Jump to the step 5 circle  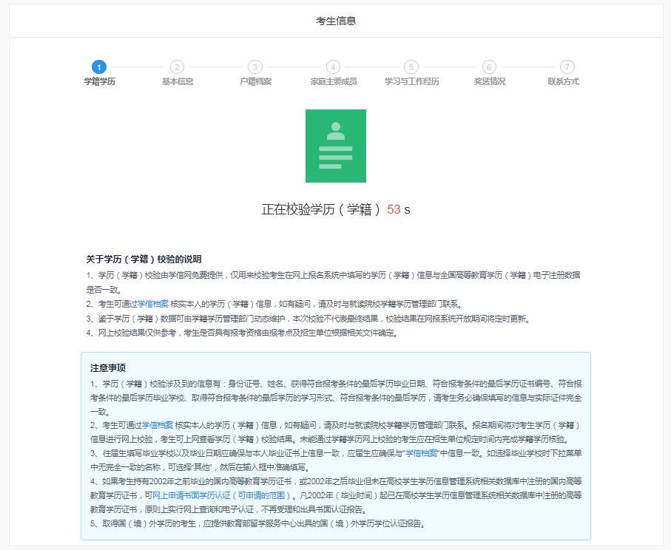point(411,67)
